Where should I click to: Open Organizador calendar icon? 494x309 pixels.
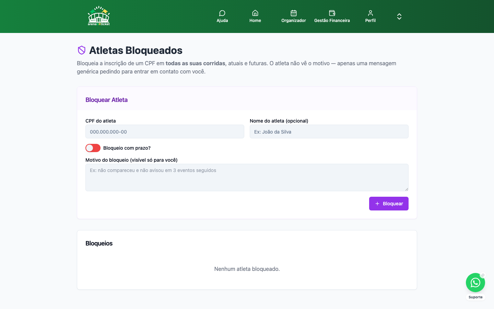(x=294, y=13)
